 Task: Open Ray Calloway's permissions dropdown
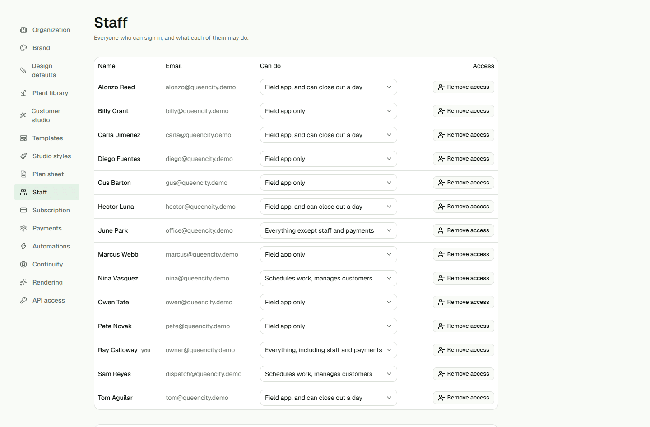coord(329,350)
